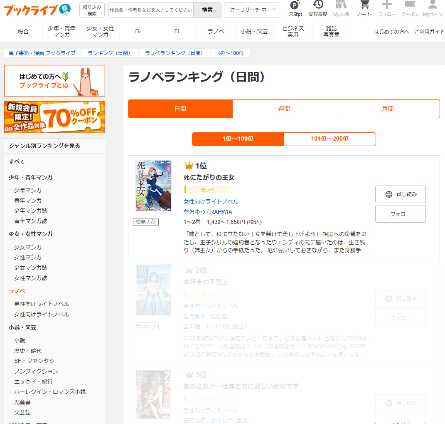Click the 検索 search button

coord(207,10)
